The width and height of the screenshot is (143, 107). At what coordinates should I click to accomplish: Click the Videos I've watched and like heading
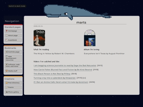coord(47,62)
